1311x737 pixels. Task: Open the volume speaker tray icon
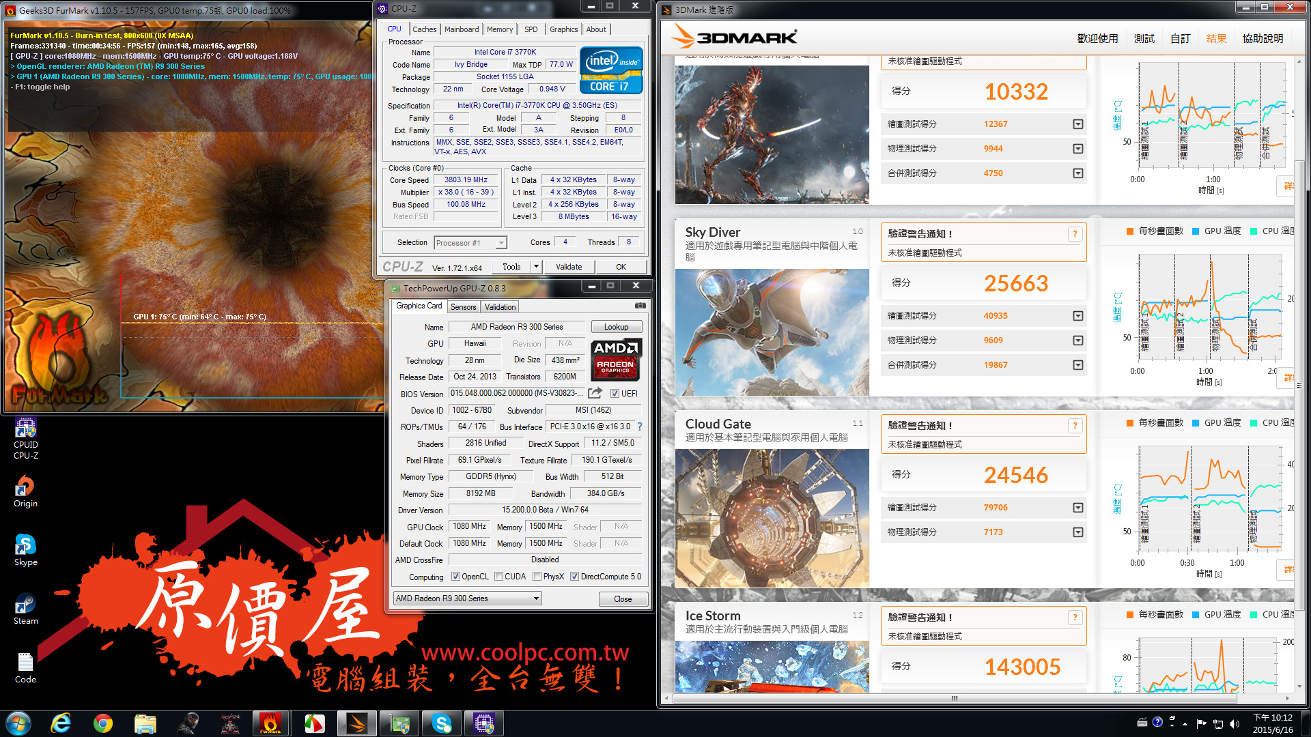point(1234,723)
